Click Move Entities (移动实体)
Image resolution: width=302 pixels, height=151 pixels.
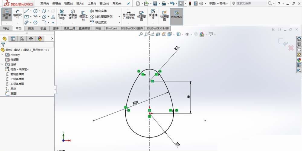(x=98, y=22)
